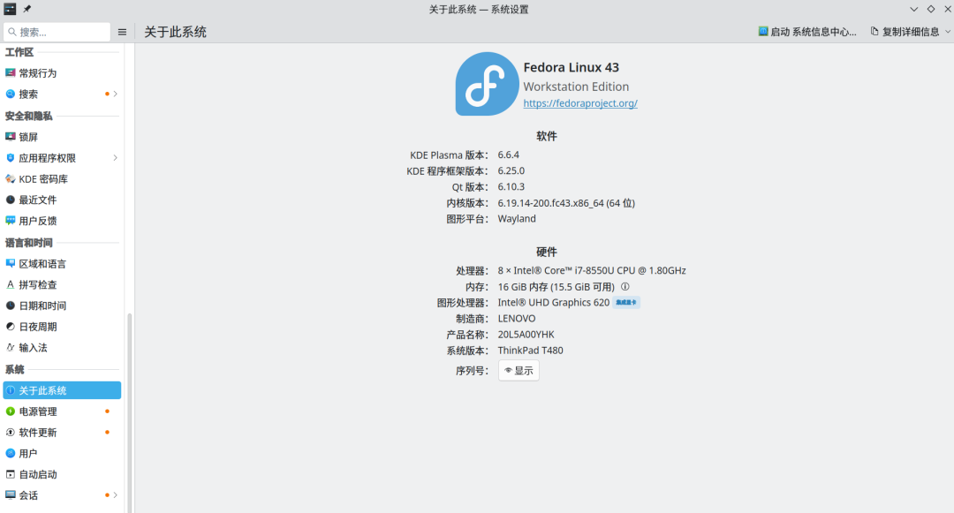Open 输入法 settings entry

tap(62, 347)
